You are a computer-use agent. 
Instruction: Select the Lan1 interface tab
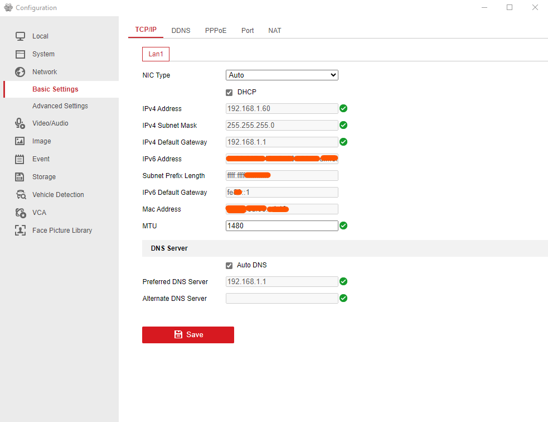[156, 54]
